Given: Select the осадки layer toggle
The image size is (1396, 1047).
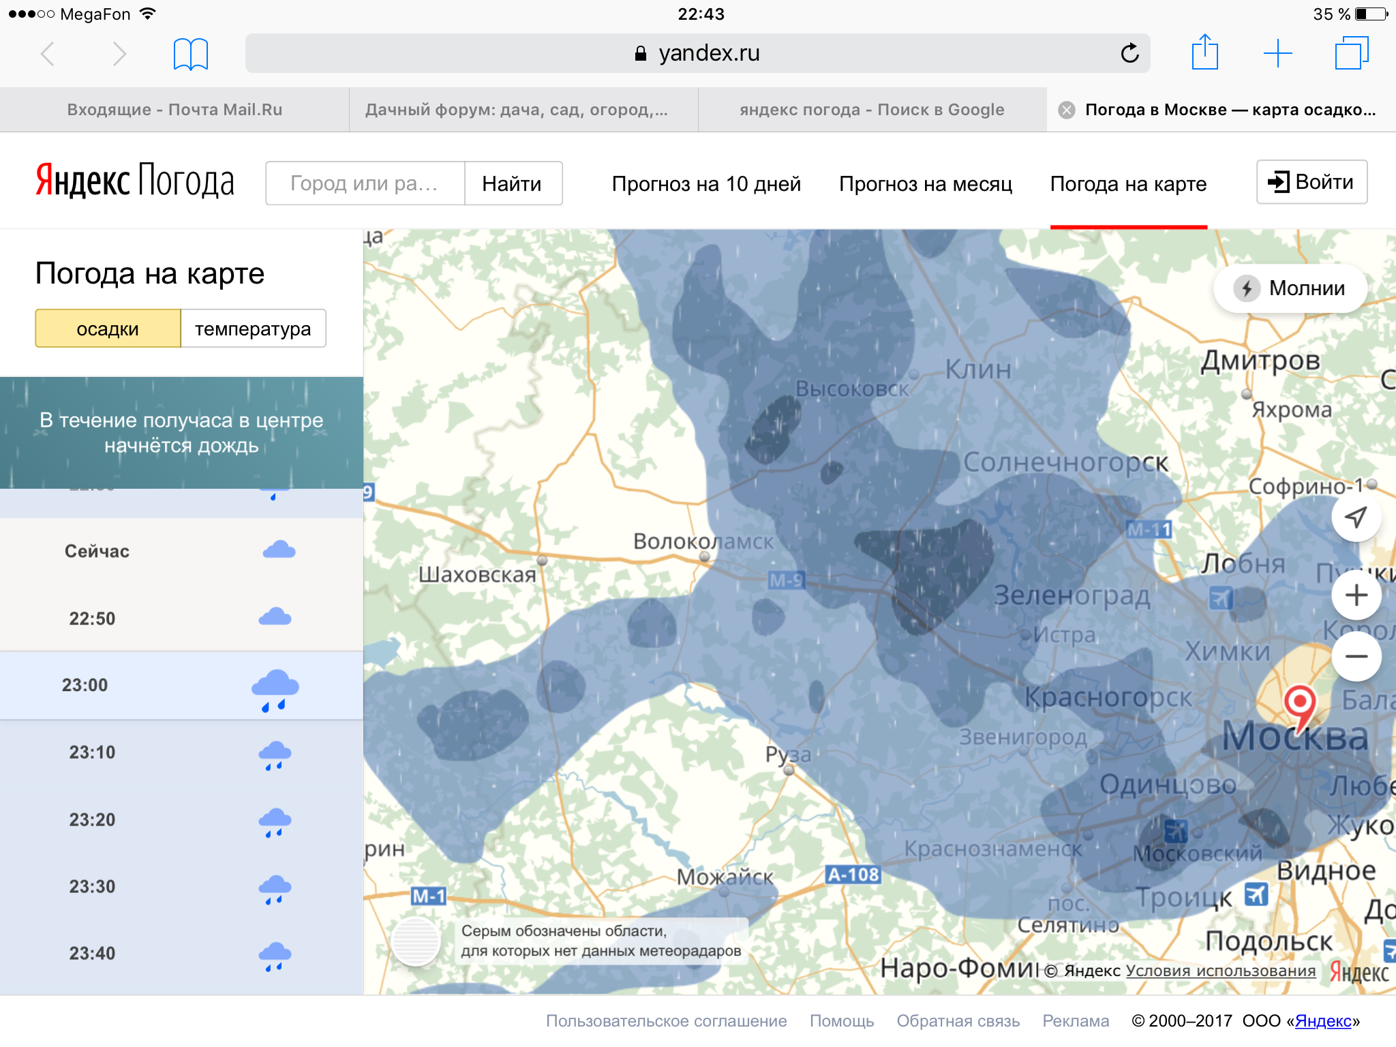Looking at the screenshot, I should coord(108,329).
